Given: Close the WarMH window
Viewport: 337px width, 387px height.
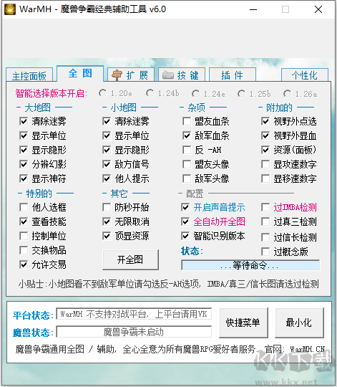Looking at the screenshot, I should pos(318,9).
